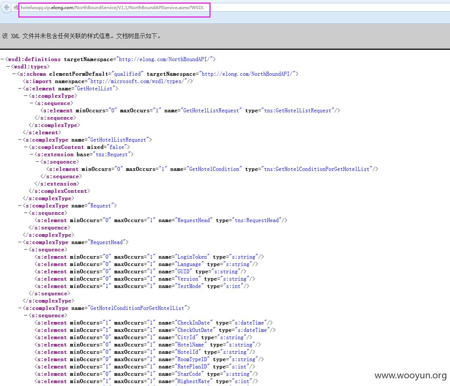
Task: Collapse the complexType named Request
Action: click(x=20, y=206)
